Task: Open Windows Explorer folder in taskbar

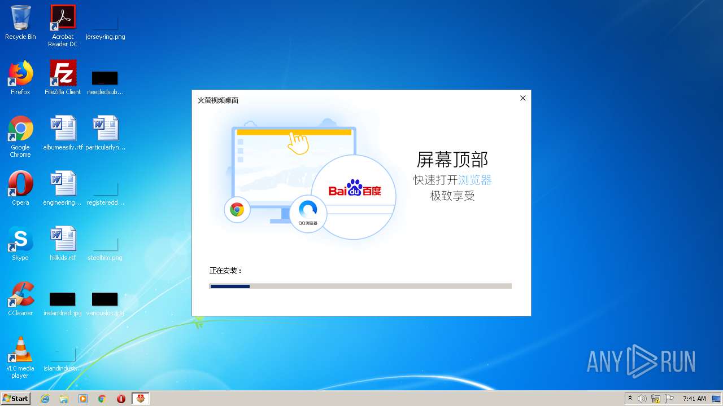Action: tap(64, 399)
